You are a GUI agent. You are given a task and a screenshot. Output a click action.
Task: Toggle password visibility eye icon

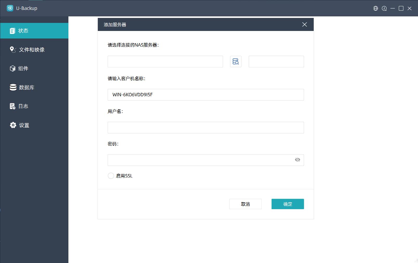[297, 160]
